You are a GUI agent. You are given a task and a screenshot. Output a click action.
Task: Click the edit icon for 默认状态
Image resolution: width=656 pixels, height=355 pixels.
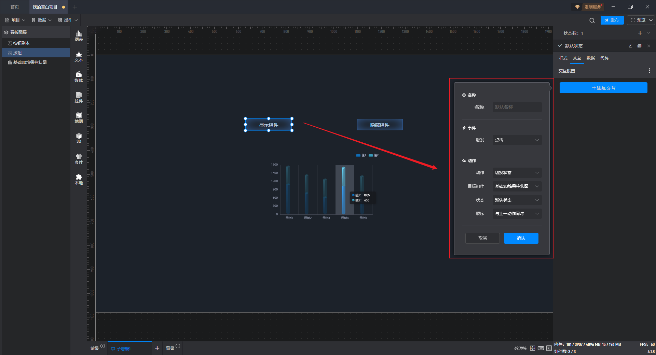[x=630, y=46]
